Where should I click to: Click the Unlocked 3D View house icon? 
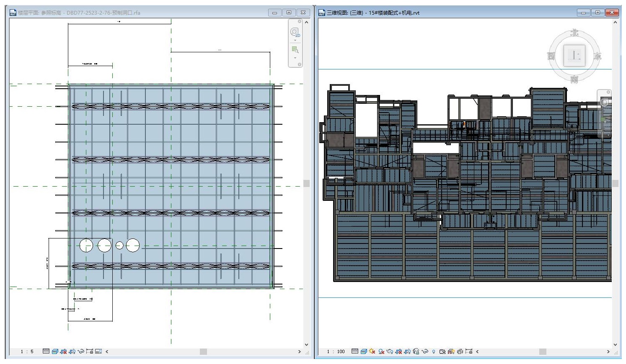[416, 351]
